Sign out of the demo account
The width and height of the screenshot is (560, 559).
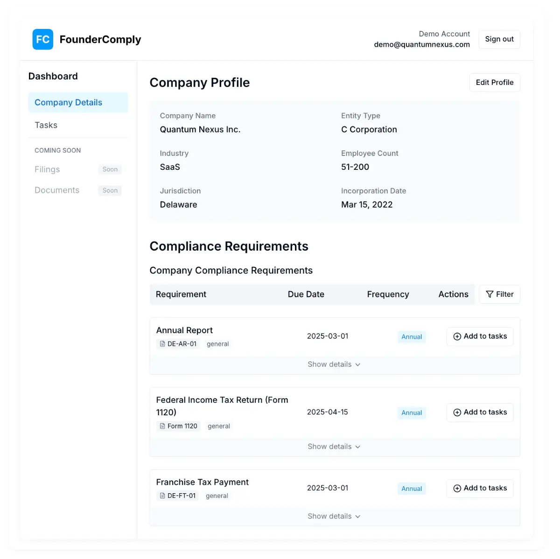point(499,39)
